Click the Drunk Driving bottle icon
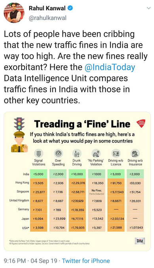Image resolution: width=154 pixels, height=268 pixels. tap(77, 153)
